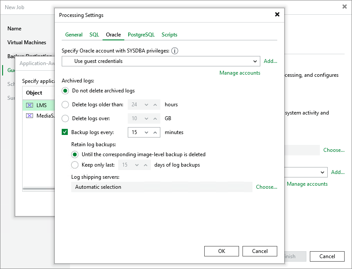This screenshot has width=352, height=269.
Task: Select "Until the corresponding image-level backup is deleted"
Action: (74, 154)
